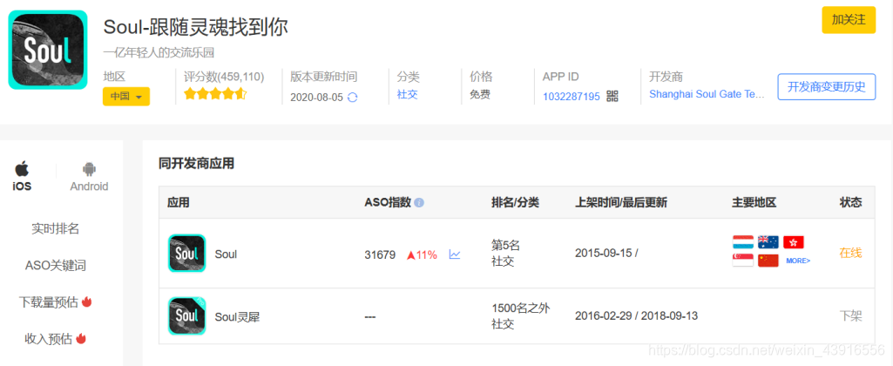Click the Soul app name in first row
Screen dimensions: 893x366
(x=226, y=254)
